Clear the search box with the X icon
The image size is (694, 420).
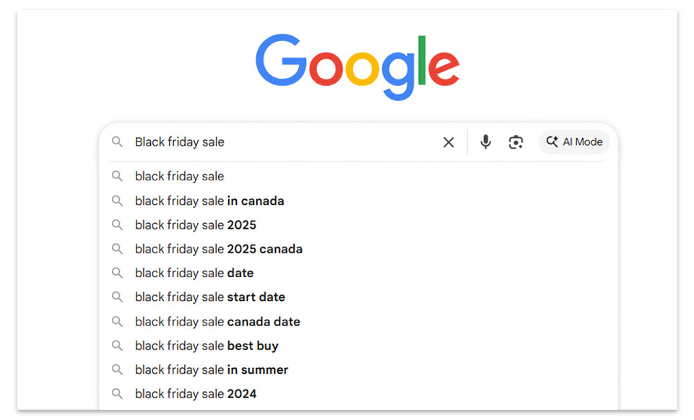[x=448, y=142]
